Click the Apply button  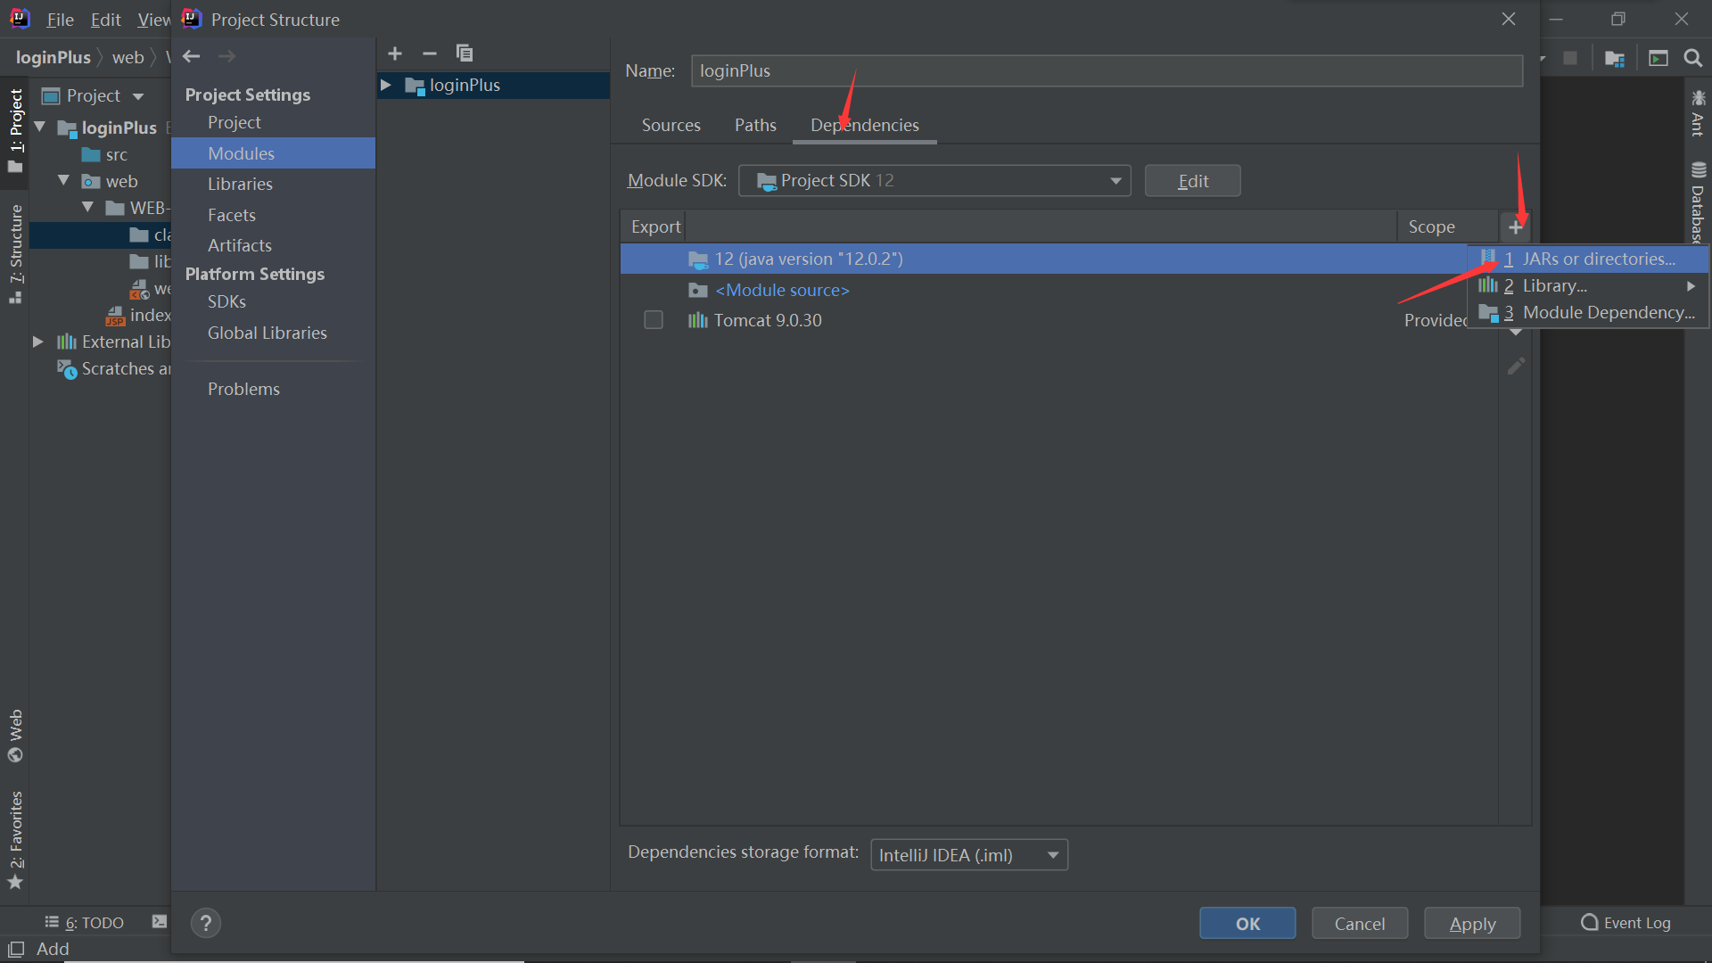(1472, 924)
